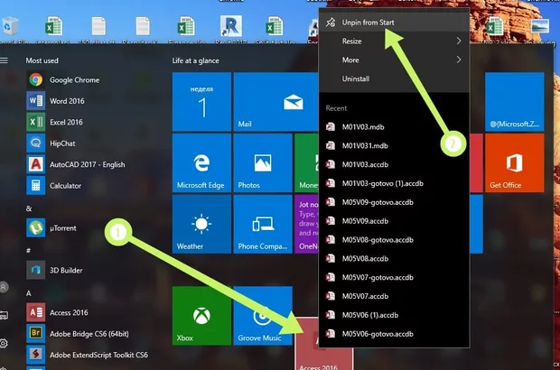Open the Groove Music tile

click(263, 316)
